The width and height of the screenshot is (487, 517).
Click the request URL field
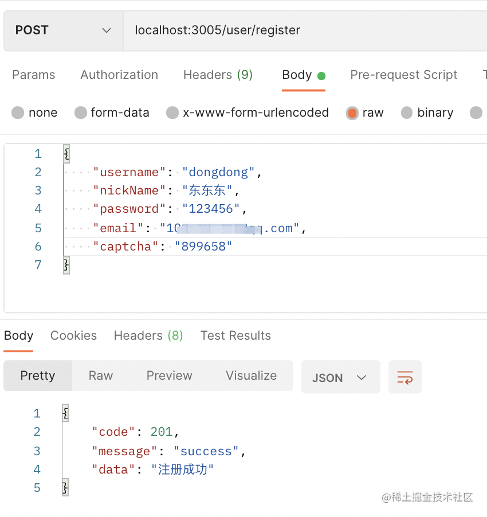coord(304,30)
